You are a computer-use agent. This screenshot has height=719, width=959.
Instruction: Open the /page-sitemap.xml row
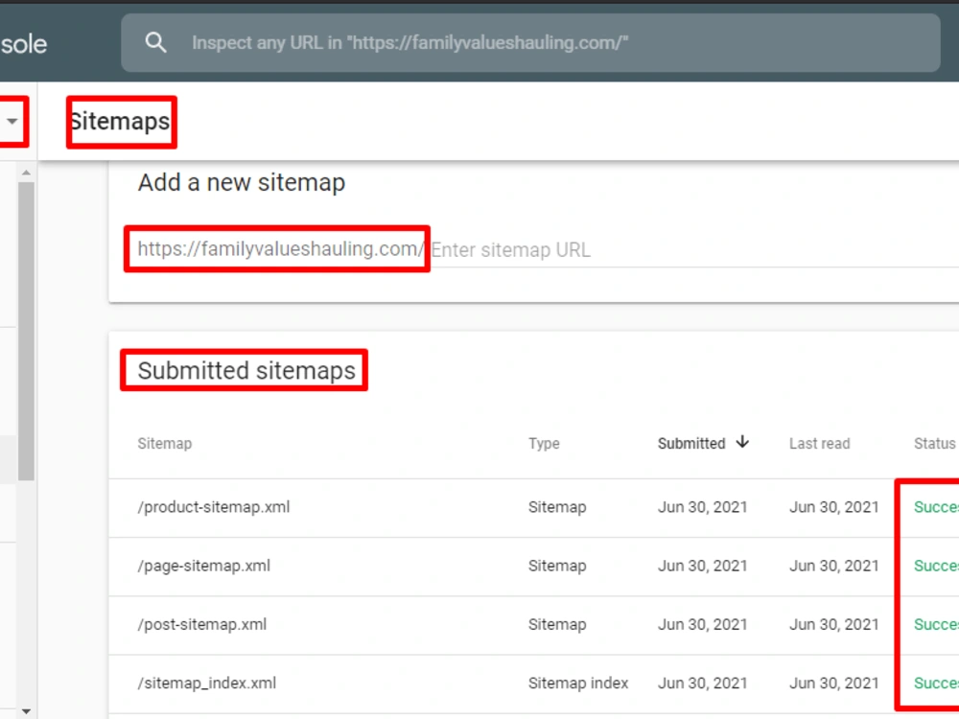(534, 567)
